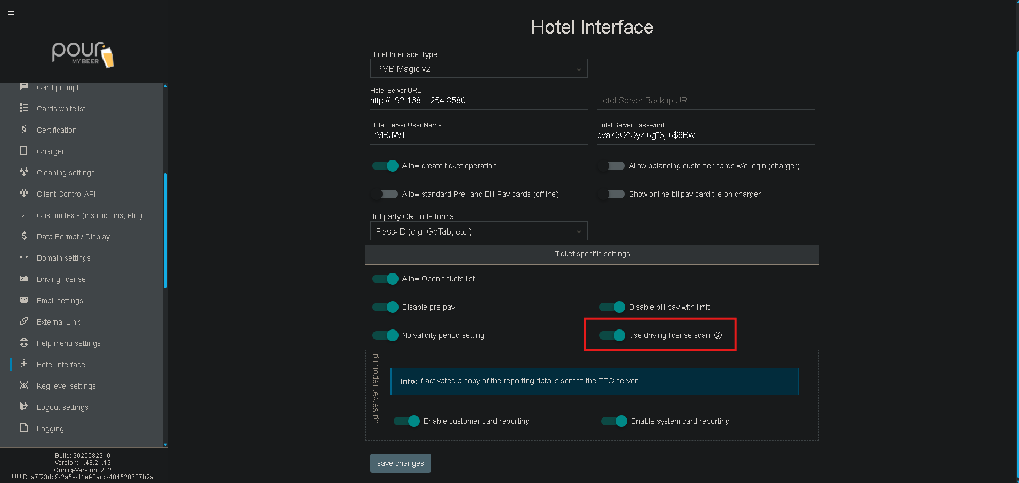Click the Hotel Server Backup URL field

pos(705,101)
